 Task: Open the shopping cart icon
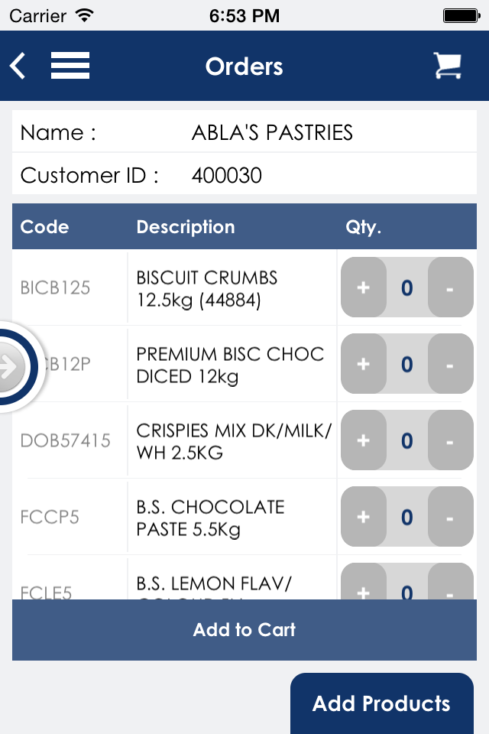(447, 66)
